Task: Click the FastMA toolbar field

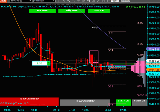Action: pyautogui.click(x=115, y=1)
